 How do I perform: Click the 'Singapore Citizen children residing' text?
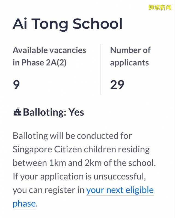[81, 149]
